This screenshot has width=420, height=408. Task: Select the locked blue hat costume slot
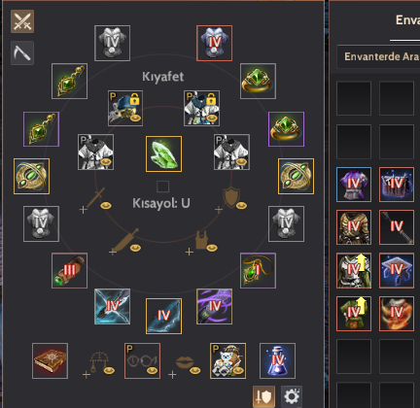pyautogui.click(x=125, y=108)
